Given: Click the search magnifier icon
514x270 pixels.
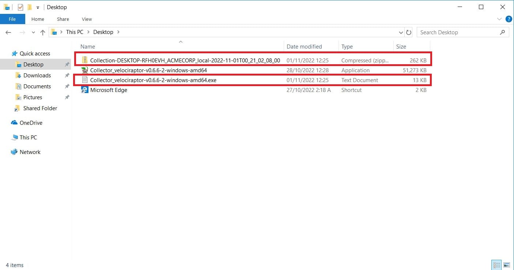Looking at the screenshot, I should click(x=502, y=32).
